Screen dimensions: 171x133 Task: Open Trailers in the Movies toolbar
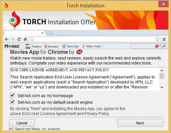pos(33,46)
